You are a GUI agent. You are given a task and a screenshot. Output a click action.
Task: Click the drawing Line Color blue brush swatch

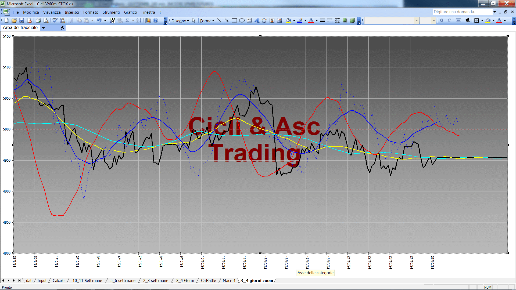click(x=300, y=20)
